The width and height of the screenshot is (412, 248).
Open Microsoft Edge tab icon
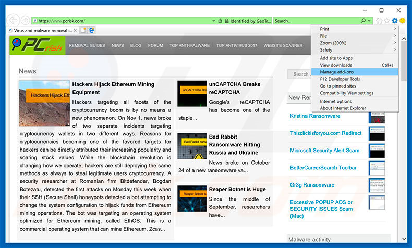(91, 31)
